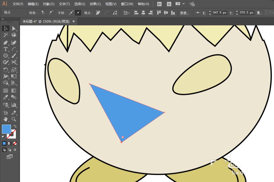Select the Arc segment tool
Viewport: 274px width, 182px height.
click(14, 49)
